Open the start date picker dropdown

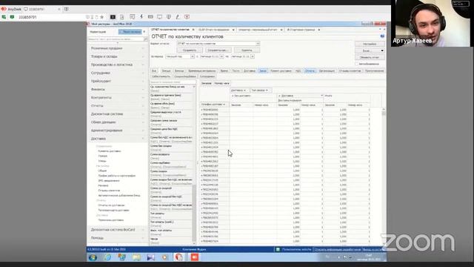pyautogui.click(x=221, y=56)
